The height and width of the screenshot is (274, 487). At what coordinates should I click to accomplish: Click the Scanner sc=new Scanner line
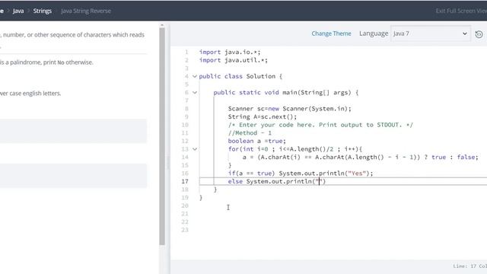[x=289, y=108]
